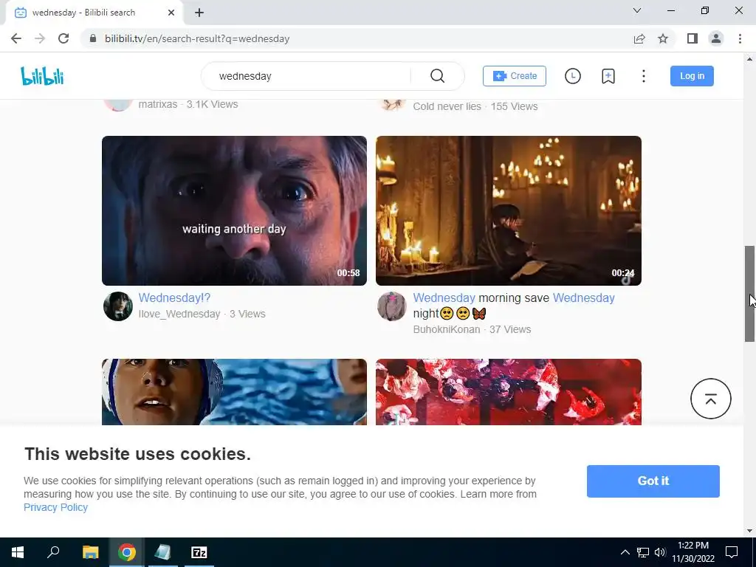Viewport: 756px width, 567px height.
Task: Open the 'waiting another day' video thumbnail
Action: tap(234, 210)
